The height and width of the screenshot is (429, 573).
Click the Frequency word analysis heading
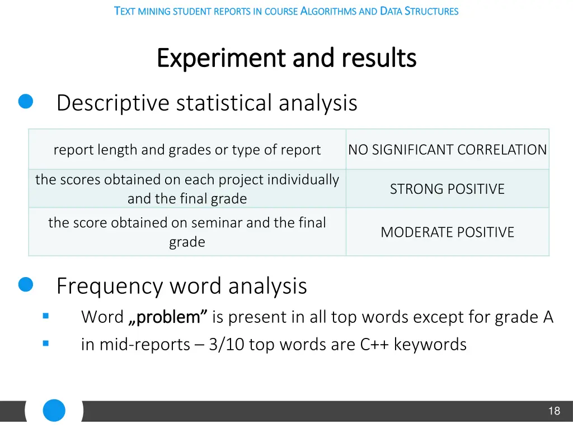tap(182, 285)
